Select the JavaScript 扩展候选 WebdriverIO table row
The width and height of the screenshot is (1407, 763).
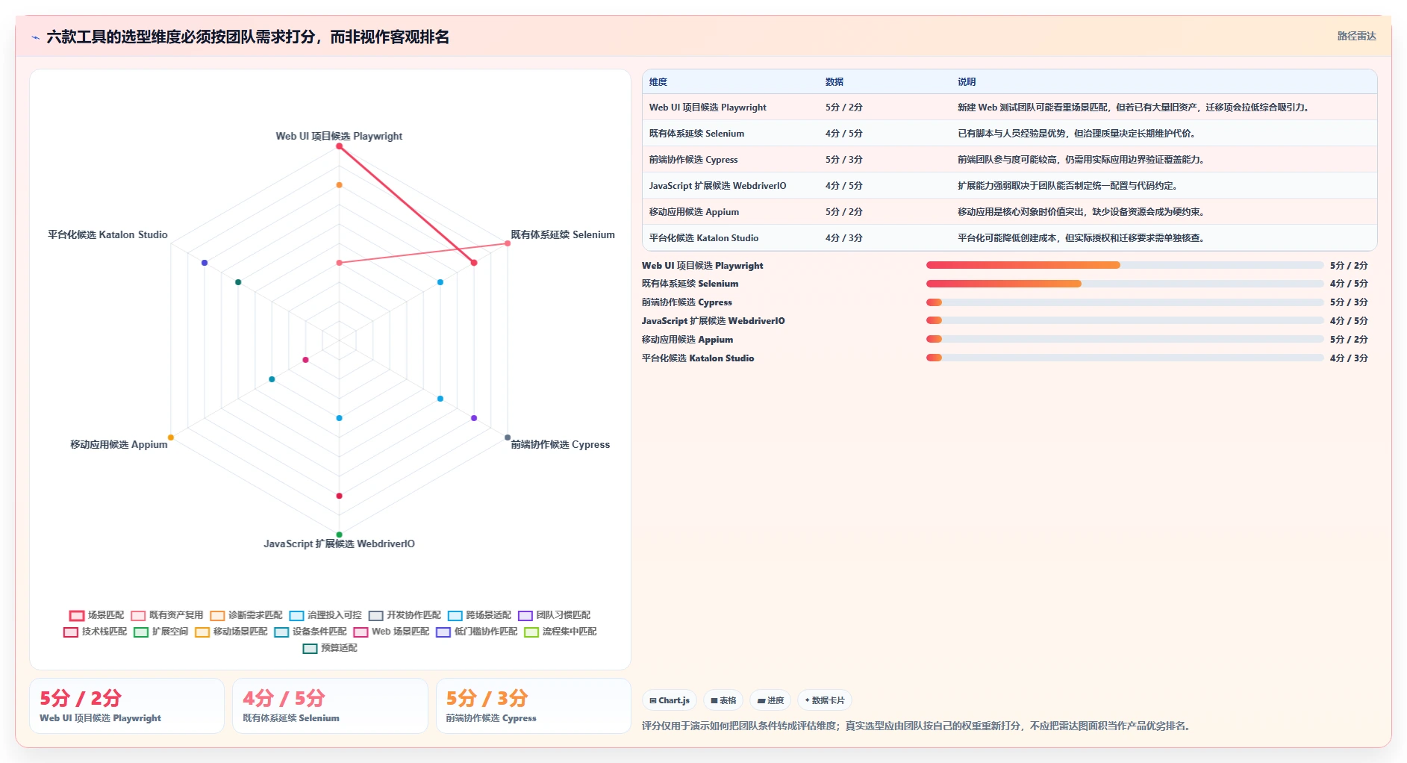(x=1009, y=186)
